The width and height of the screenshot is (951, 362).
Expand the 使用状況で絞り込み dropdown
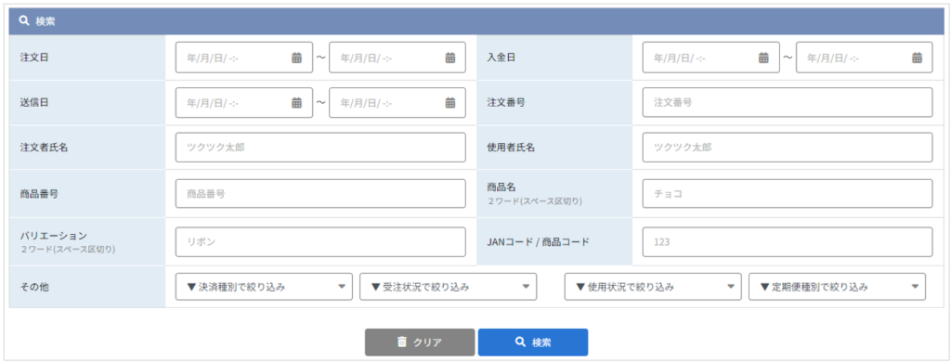(653, 287)
